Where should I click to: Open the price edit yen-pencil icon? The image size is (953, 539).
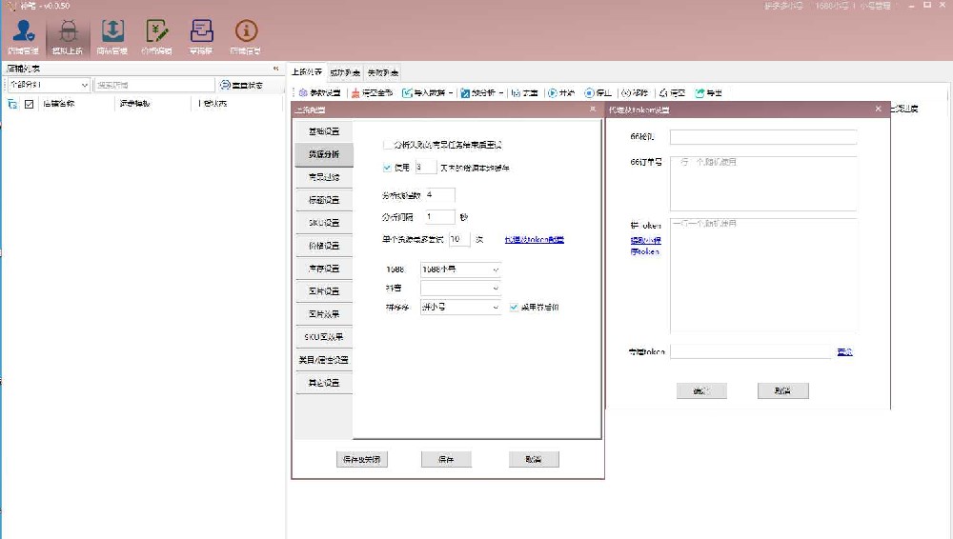pyautogui.click(x=157, y=30)
